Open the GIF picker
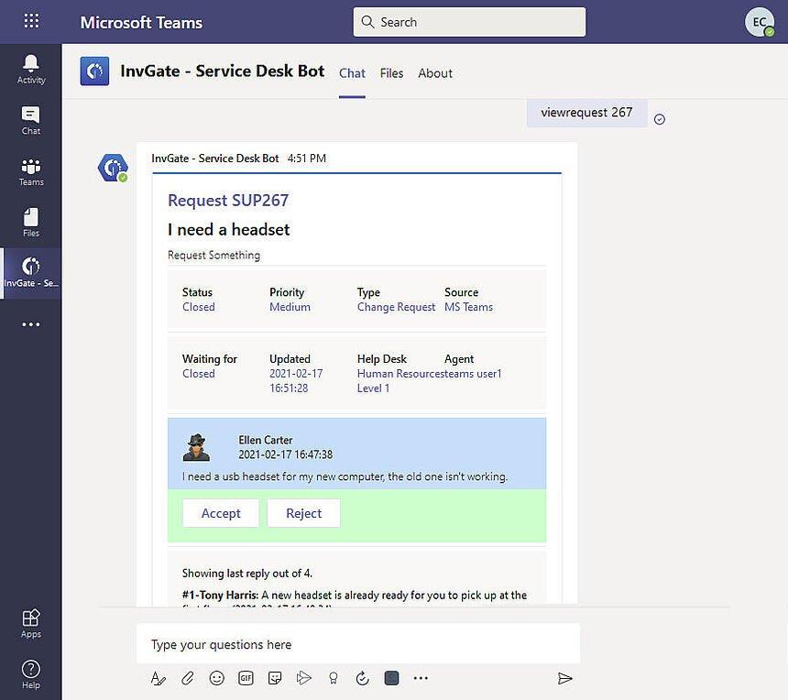The height and width of the screenshot is (700, 788). coord(246,678)
